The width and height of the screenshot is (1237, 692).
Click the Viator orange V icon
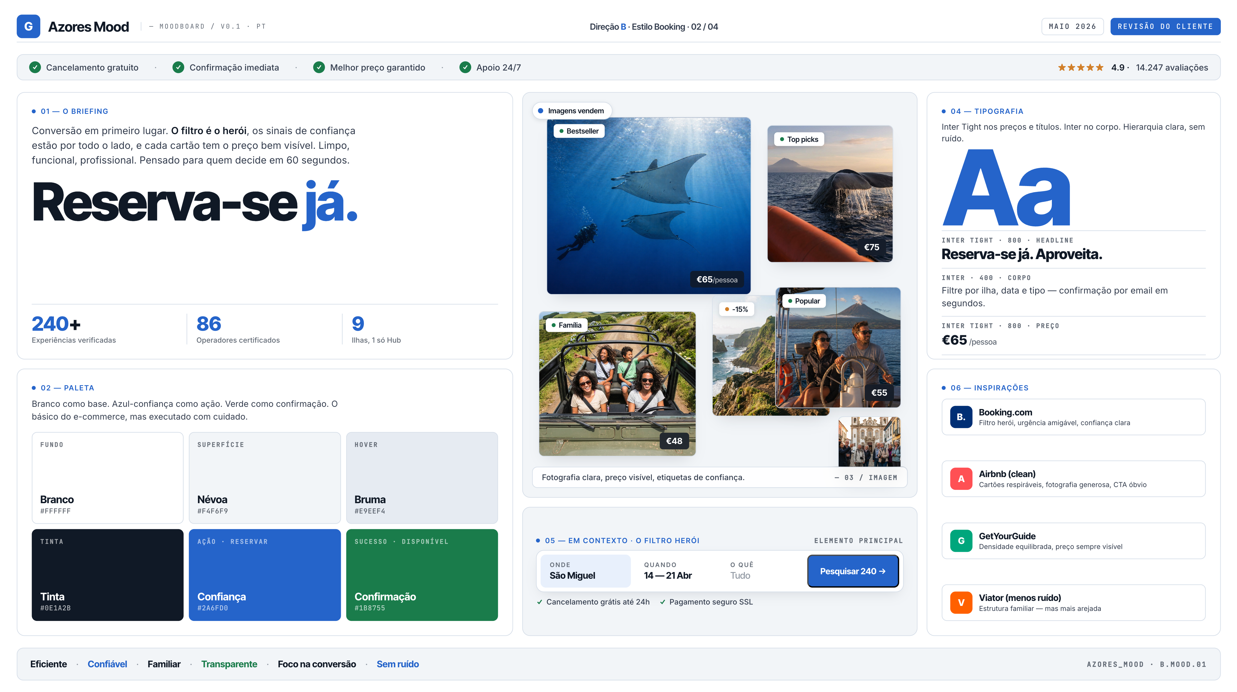pyautogui.click(x=961, y=603)
